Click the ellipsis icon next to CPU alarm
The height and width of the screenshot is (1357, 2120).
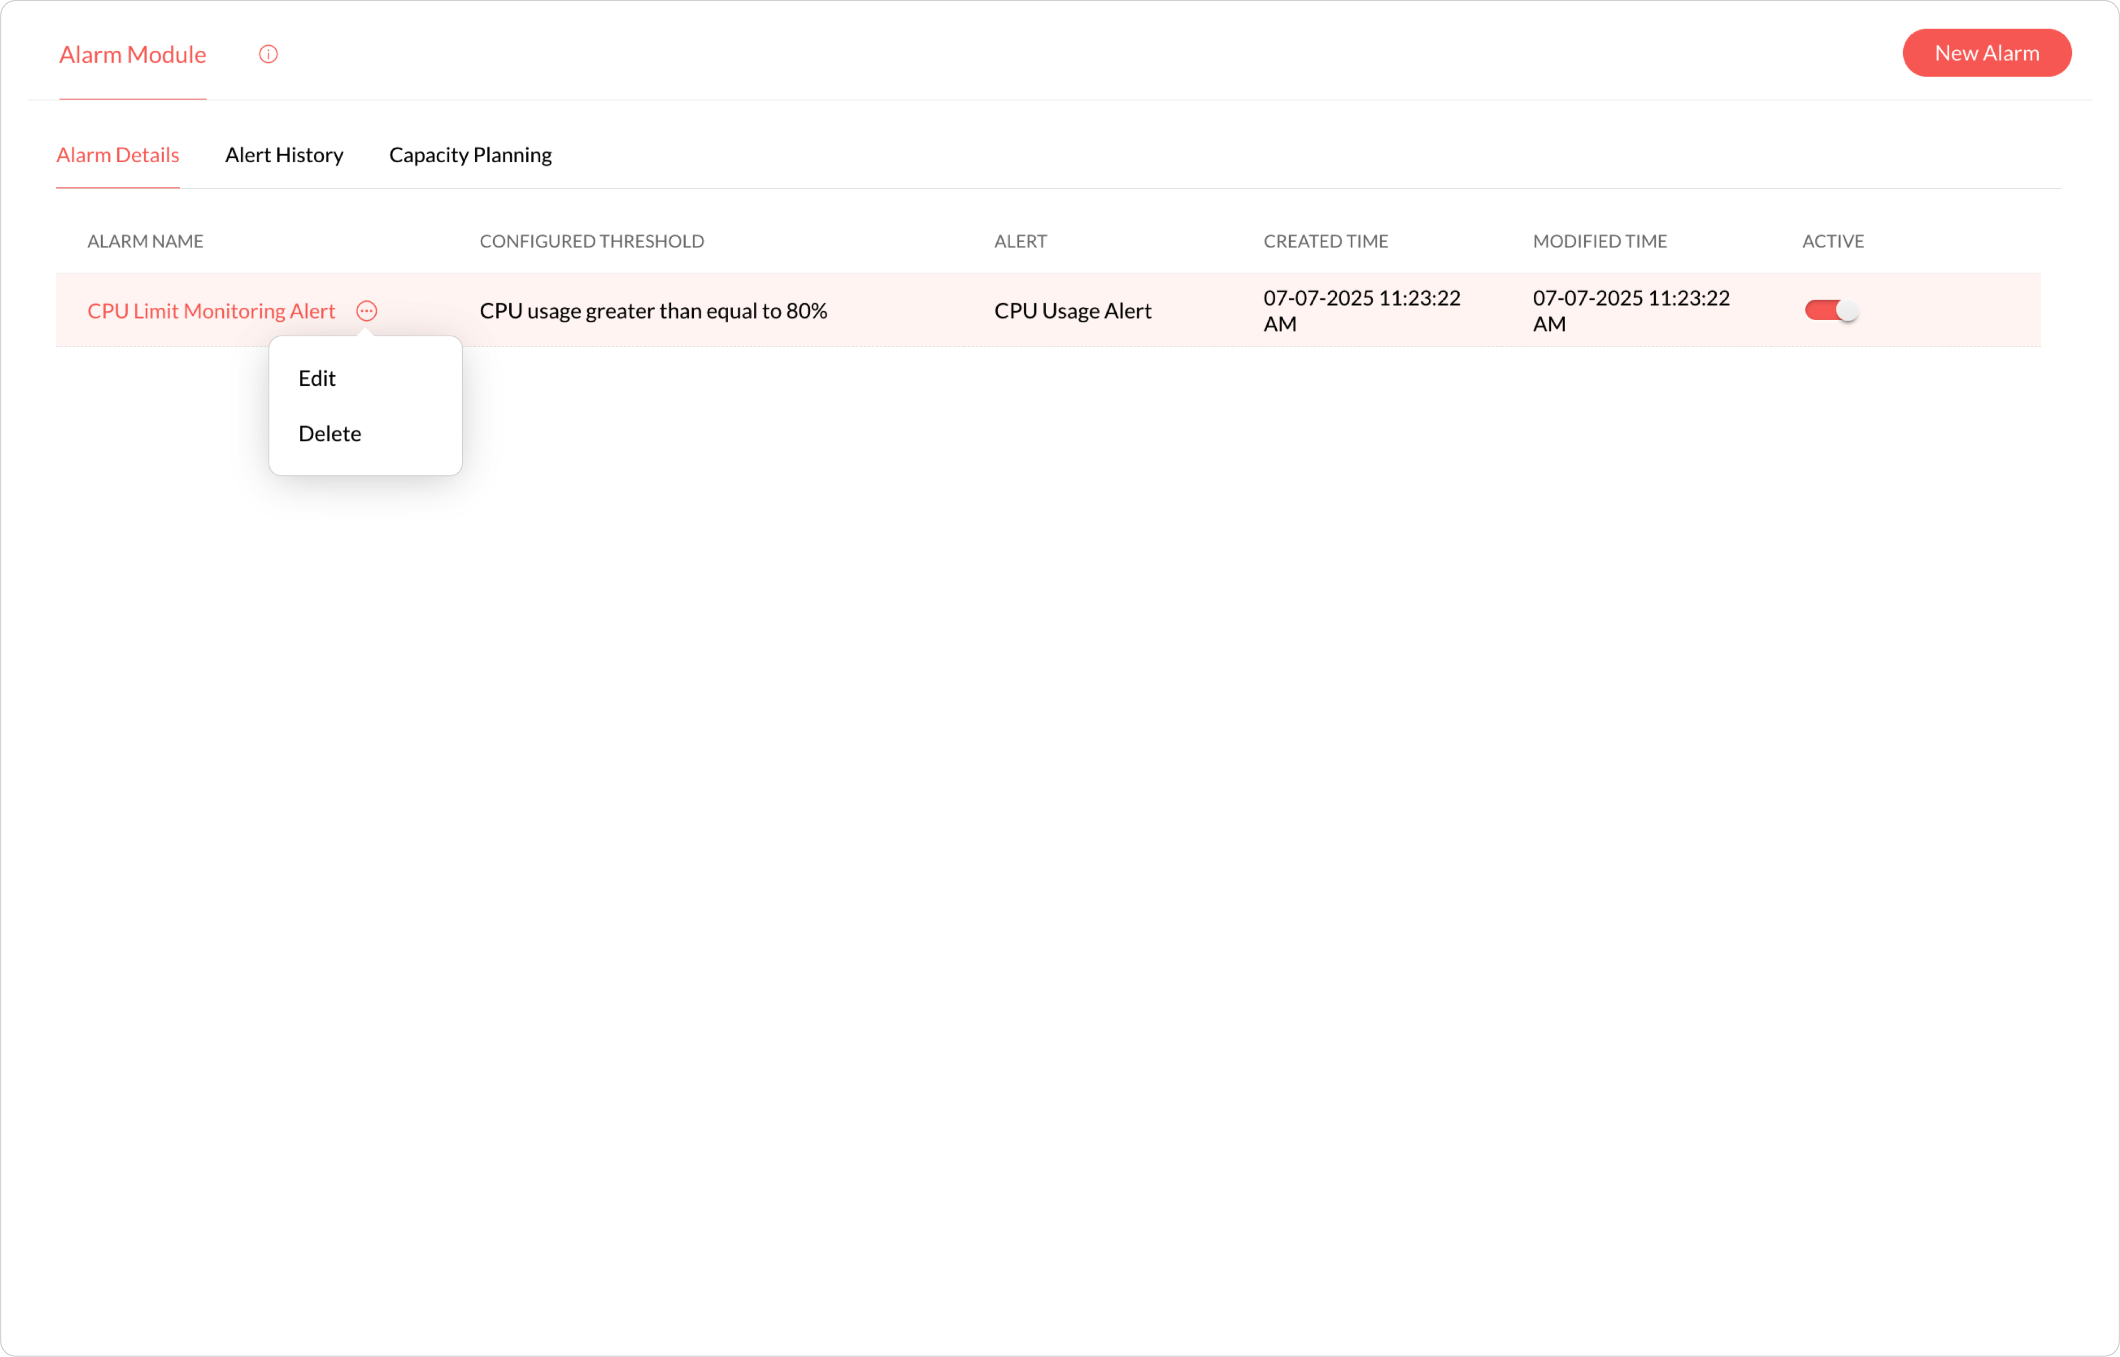[x=367, y=311]
